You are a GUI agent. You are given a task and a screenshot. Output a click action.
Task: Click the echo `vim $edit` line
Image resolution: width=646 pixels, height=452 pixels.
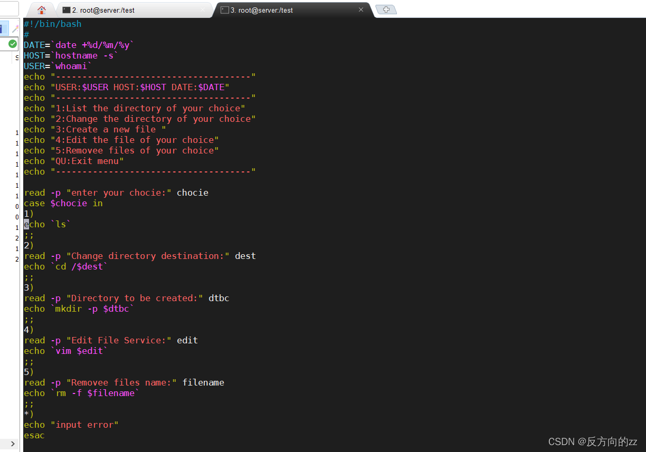pyautogui.click(x=66, y=351)
